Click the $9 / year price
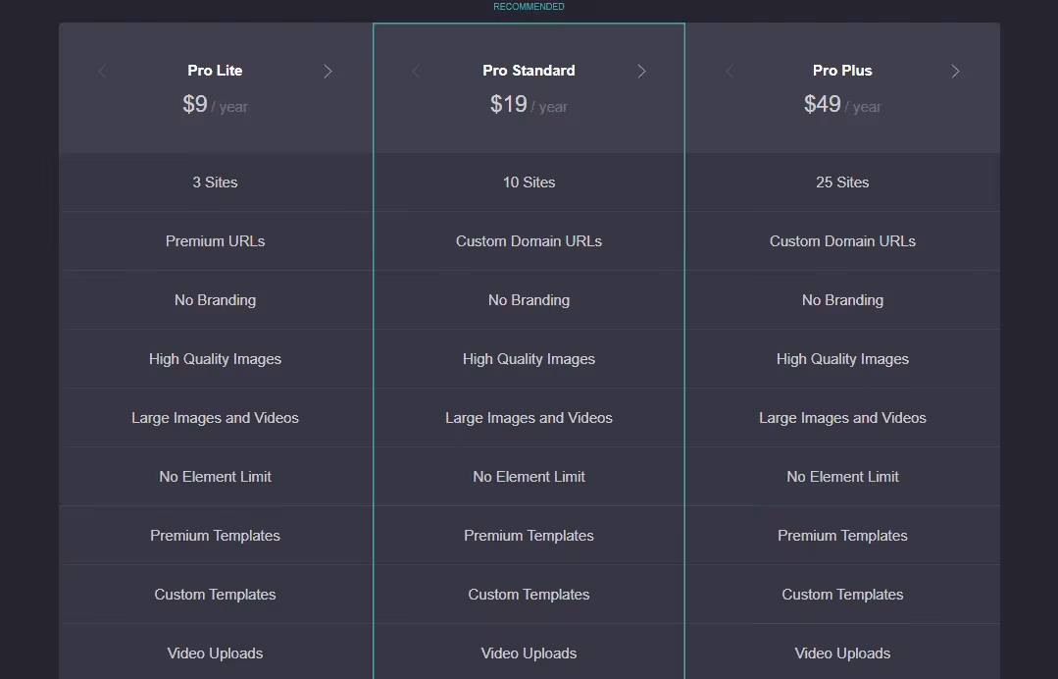1058x679 pixels. (216, 104)
